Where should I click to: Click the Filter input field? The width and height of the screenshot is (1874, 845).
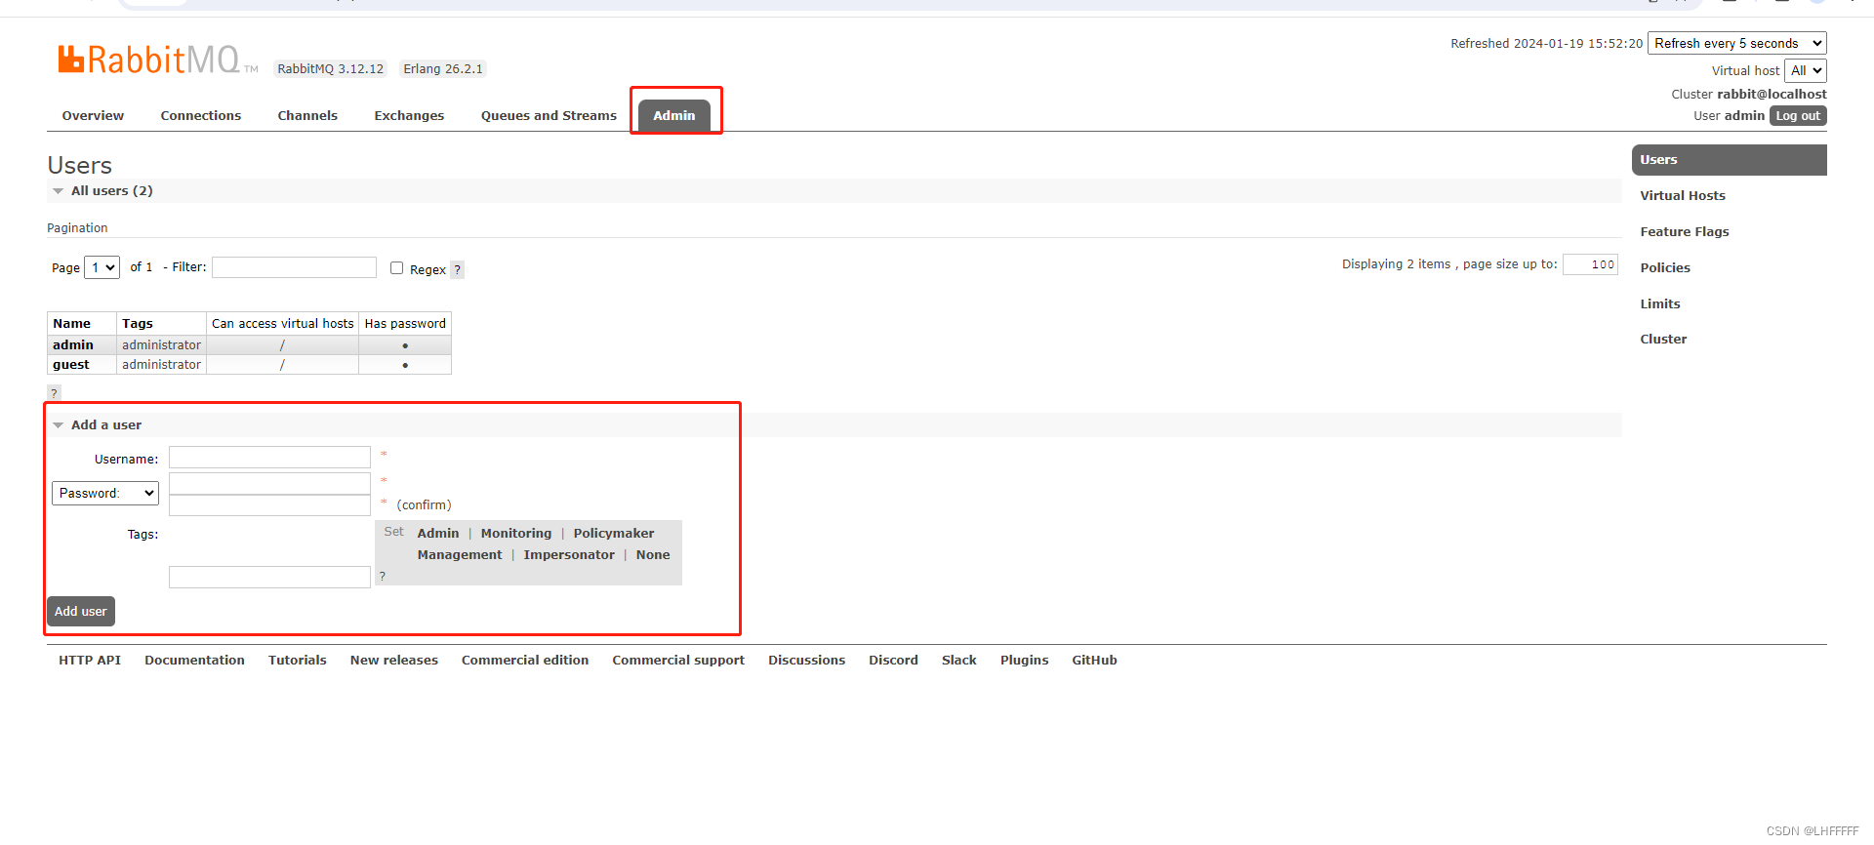pyautogui.click(x=294, y=267)
